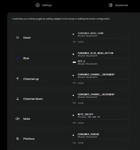Select the MUTE_ON/OFF Pioneer VSX-932 IR entry

click(98, 115)
